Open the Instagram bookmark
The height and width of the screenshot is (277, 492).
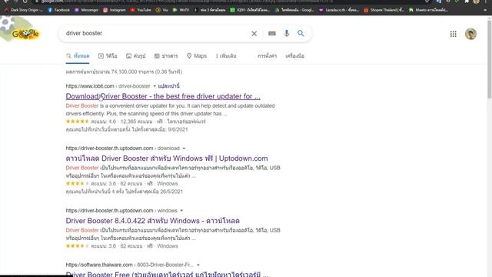(x=115, y=10)
